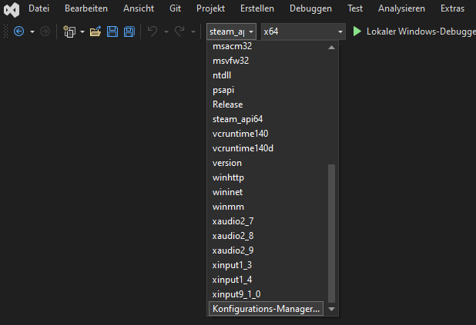476x325 pixels.
Task: Click the new project icon
Action: [x=69, y=32]
